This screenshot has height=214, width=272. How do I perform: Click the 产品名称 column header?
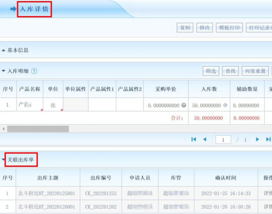[x=29, y=89]
